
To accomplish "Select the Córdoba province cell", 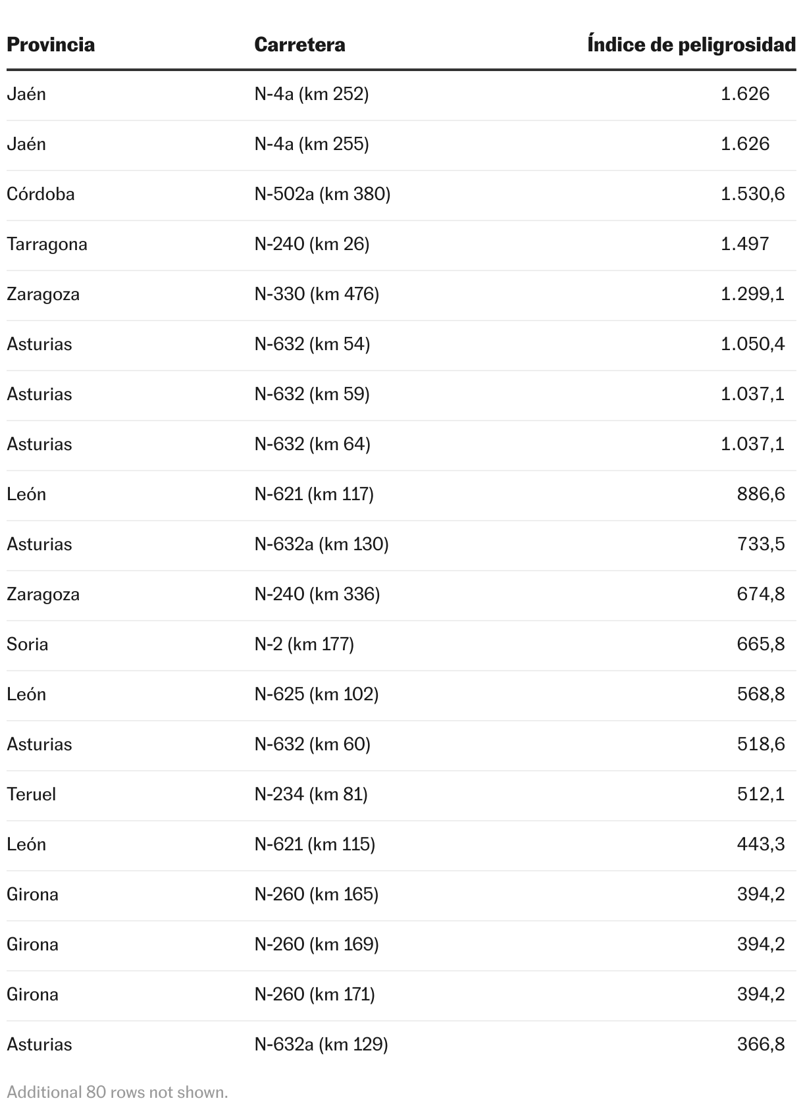I will (41, 194).
